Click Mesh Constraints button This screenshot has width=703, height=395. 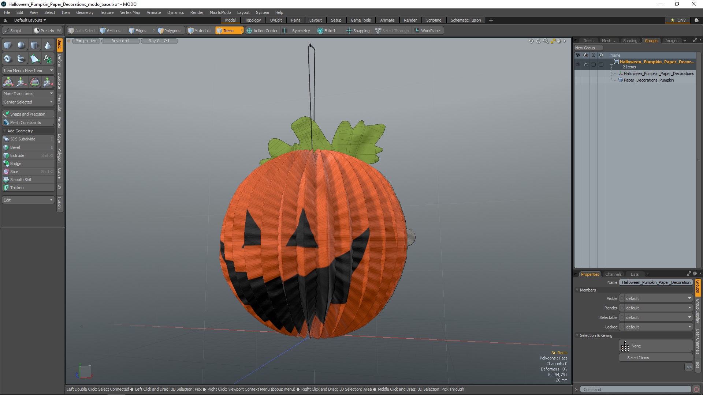coord(28,123)
